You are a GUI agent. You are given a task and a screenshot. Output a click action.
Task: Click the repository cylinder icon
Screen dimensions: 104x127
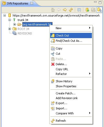10,15
